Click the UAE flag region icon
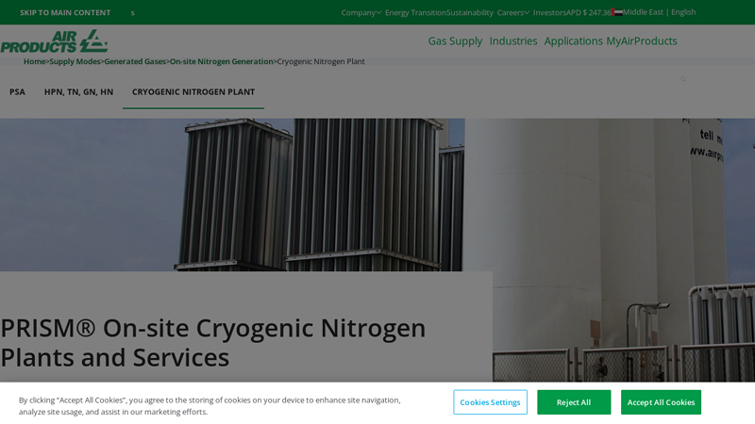 tap(617, 12)
